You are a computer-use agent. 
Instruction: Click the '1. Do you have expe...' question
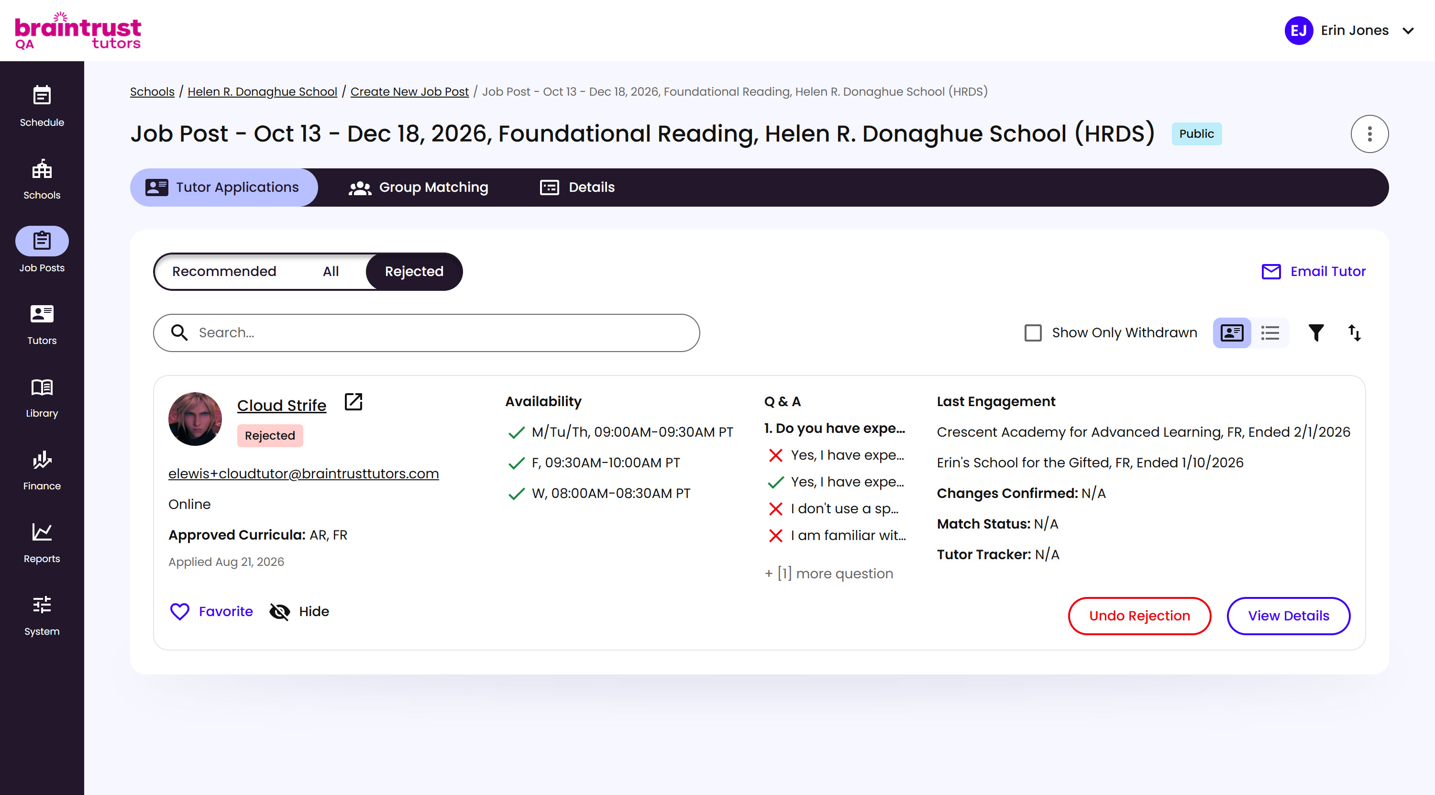coord(835,428)
